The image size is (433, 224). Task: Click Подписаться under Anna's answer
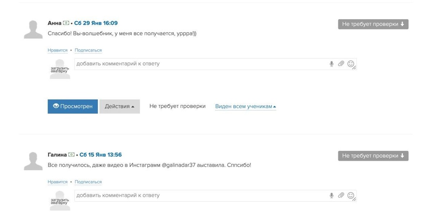[88, 50]
